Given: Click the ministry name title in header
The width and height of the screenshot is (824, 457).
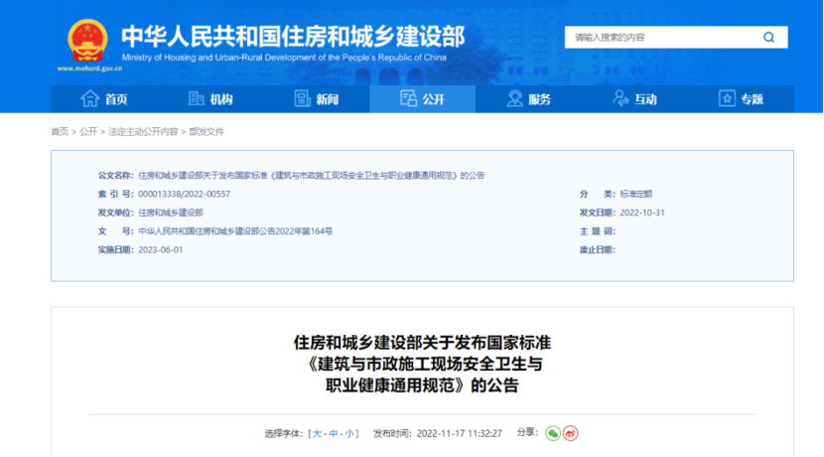Looking at the screenshot, I should (x=292, y=35).
